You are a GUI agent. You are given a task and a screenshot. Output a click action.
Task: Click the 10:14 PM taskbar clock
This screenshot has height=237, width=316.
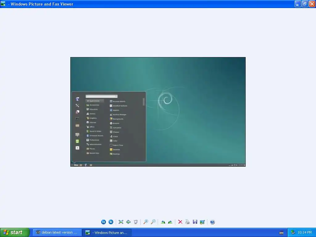[x=305, y=232]
